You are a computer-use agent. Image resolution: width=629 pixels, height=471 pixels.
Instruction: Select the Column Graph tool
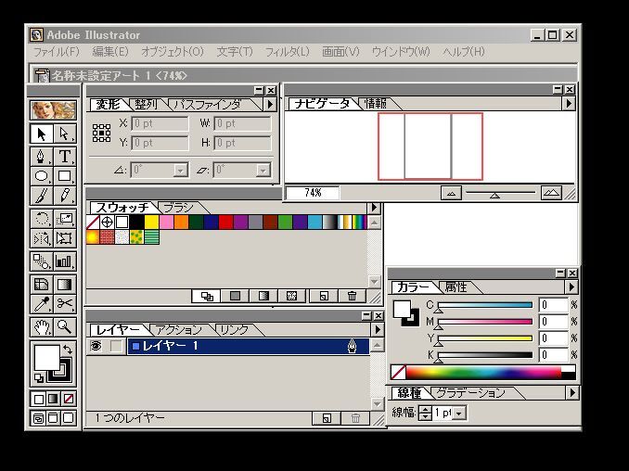coord(64,261)
